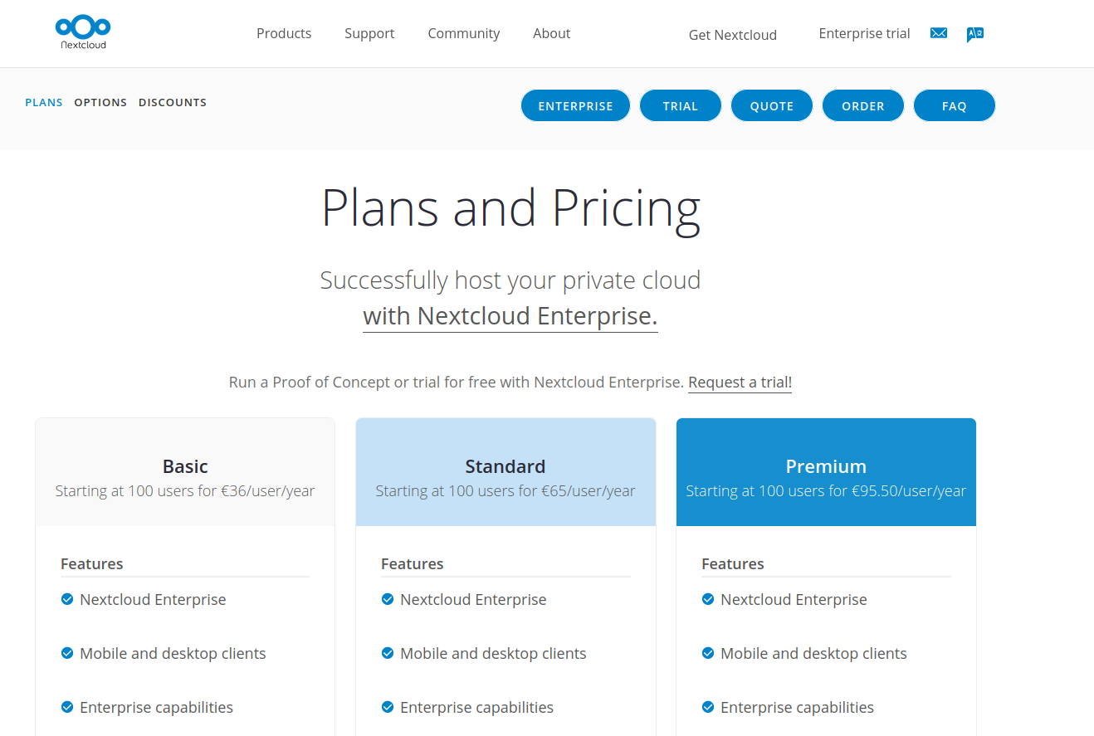Open the contact email envelope icon

tap(938, 33)
